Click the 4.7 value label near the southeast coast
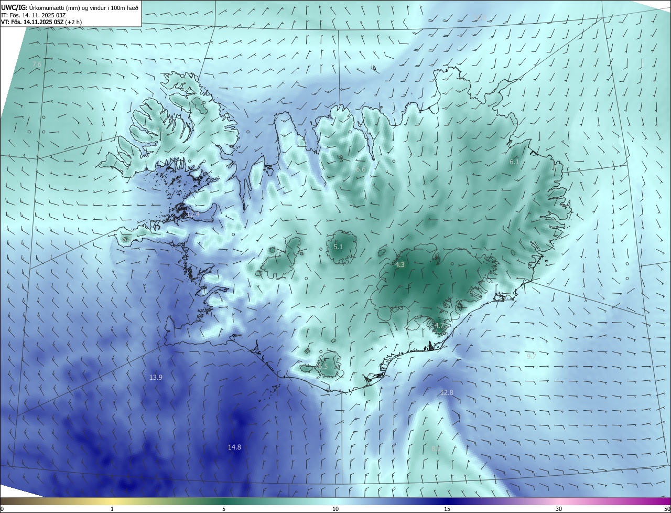Viewport: 671px width, 513px height. click(x=439, y=326)
